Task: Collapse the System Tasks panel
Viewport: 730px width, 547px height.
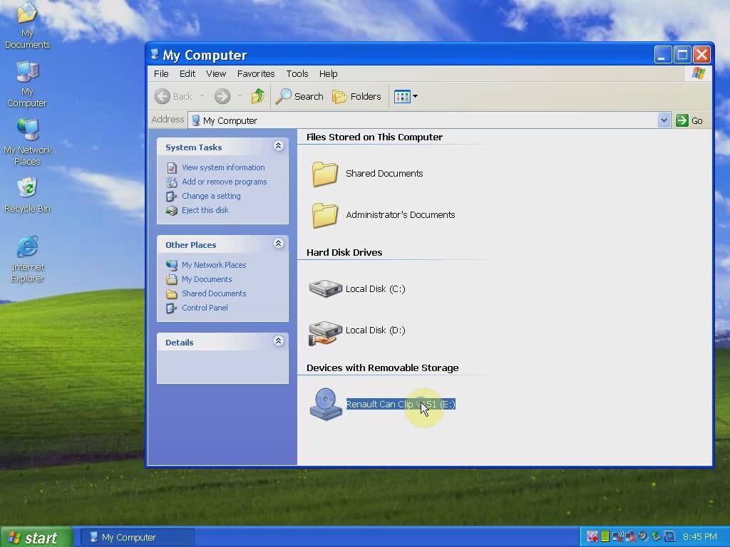Action: coord(279,146)
